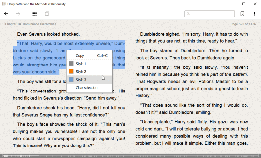Click the book app icon in title bar
Viewport: 261px width, 158px height.
click(x=4, y=4)
